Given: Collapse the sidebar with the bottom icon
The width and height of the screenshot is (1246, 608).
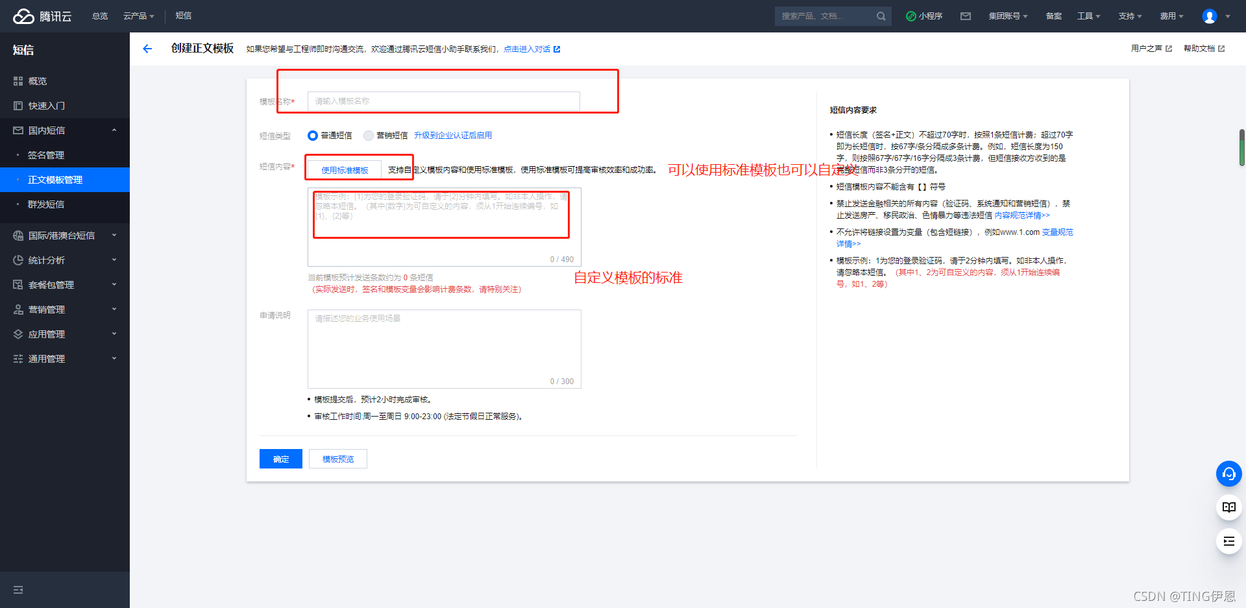Looking at the screenshot, I should coord(18,590).
